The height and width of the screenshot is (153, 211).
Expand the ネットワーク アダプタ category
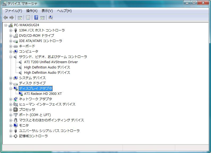click(11, 99)
